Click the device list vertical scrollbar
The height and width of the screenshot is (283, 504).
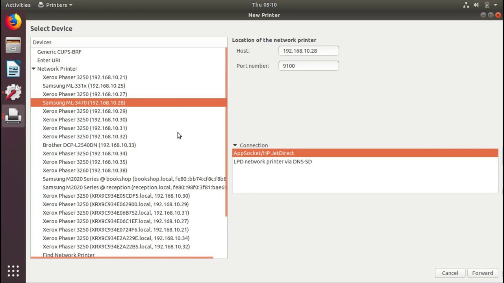(226, 132)
